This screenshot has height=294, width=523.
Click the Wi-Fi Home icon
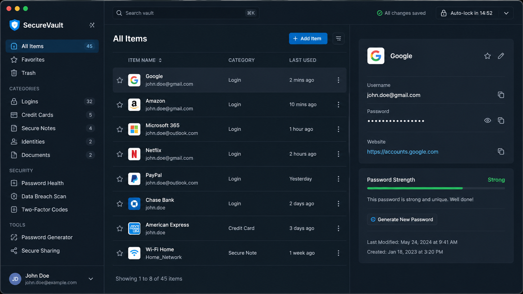(x=134, y=253)
